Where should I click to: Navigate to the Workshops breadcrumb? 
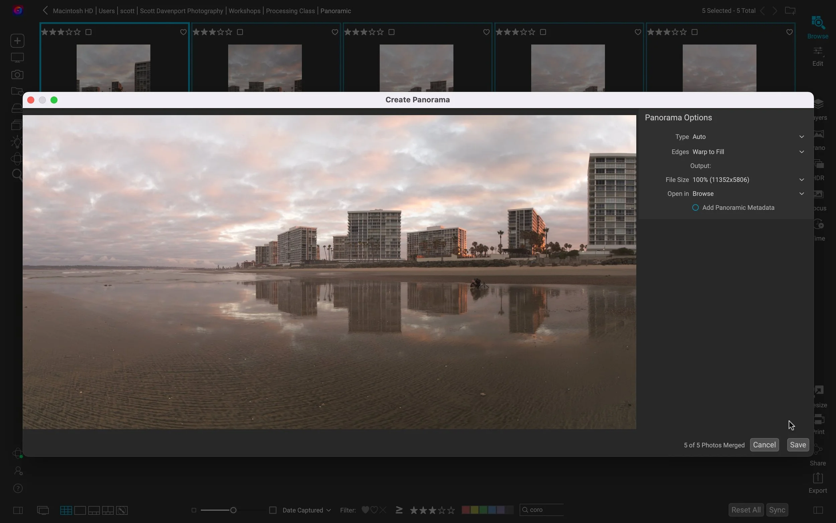tap(244, 11)
